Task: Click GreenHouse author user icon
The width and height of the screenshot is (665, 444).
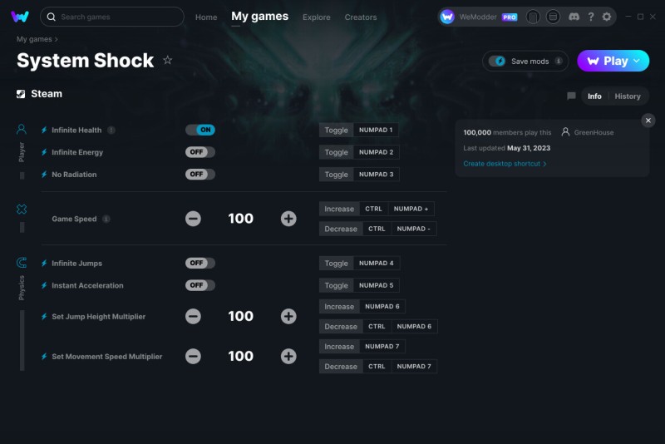Action: [x=565, y=132]
